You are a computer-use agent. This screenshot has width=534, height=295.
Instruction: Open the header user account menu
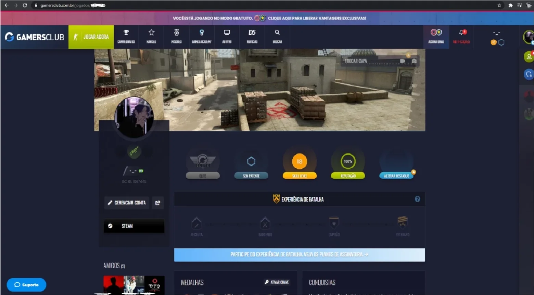[497, 37]
